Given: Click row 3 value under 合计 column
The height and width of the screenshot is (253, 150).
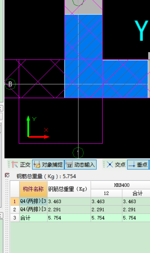Looking at the screenshot, I should (x=136, y=218).
